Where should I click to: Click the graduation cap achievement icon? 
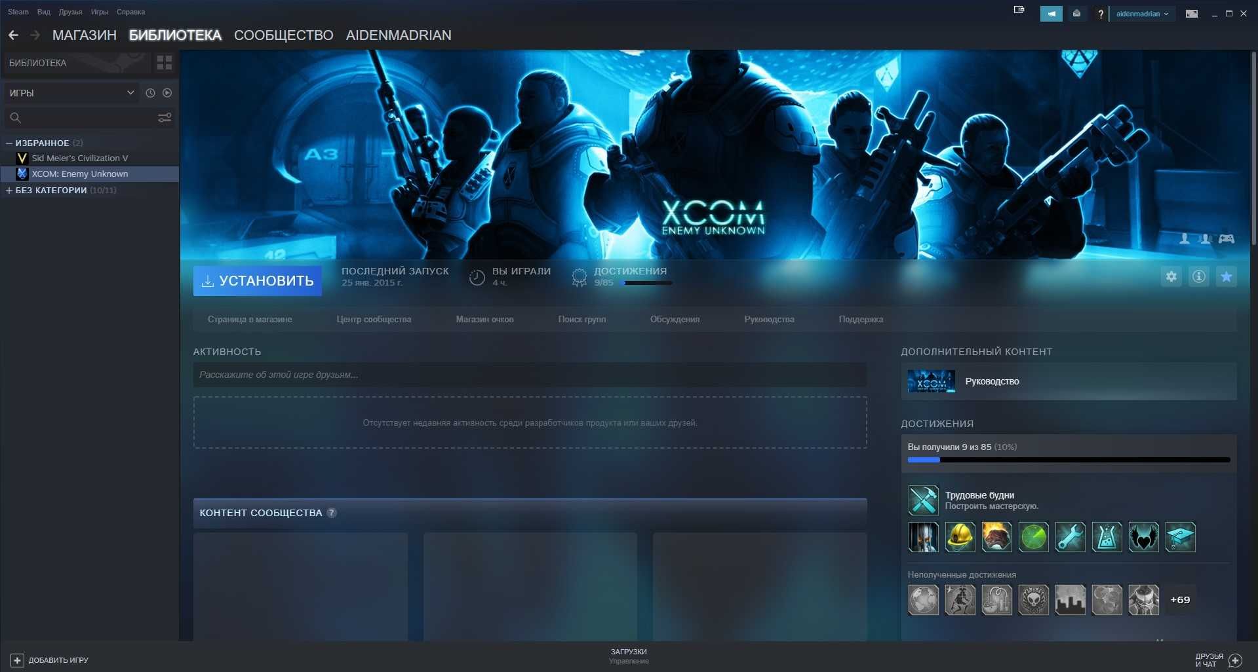tap(1180, 537)
